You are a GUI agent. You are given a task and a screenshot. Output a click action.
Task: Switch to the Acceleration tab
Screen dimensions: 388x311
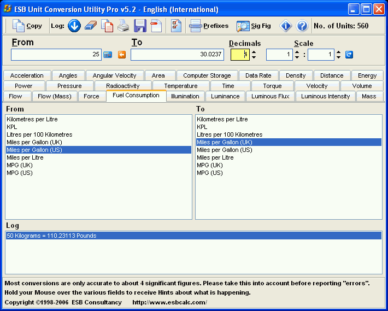tap(27, 75)
